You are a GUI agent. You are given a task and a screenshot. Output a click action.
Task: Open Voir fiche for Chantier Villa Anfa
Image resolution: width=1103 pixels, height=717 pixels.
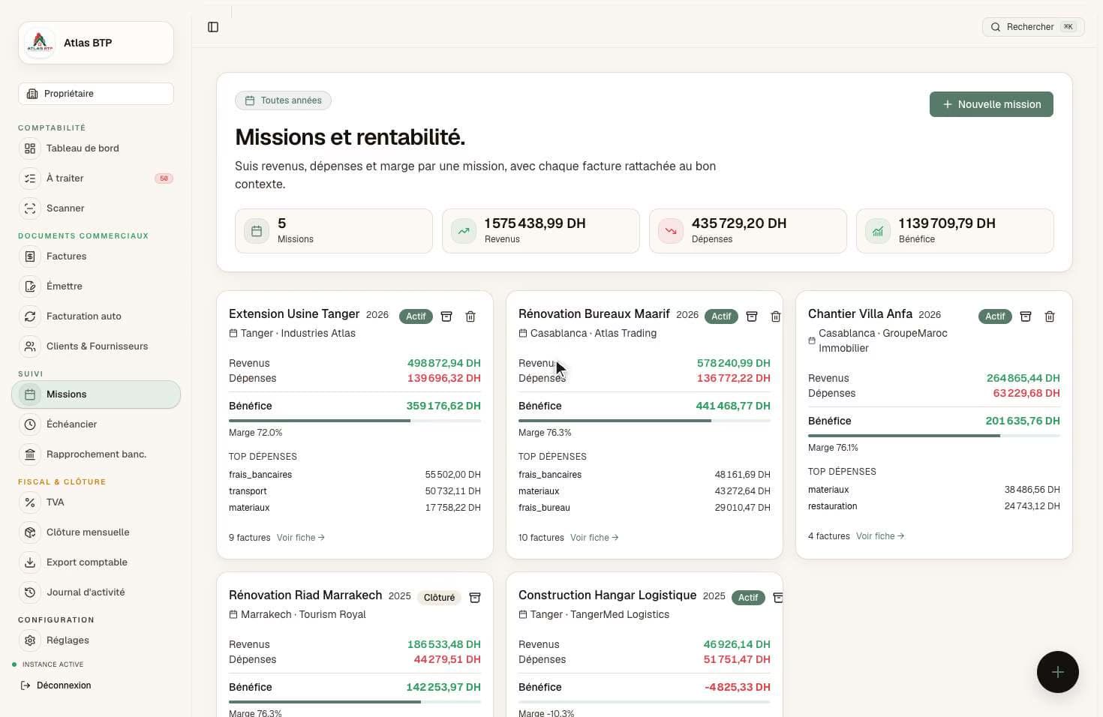pos(880,536)
